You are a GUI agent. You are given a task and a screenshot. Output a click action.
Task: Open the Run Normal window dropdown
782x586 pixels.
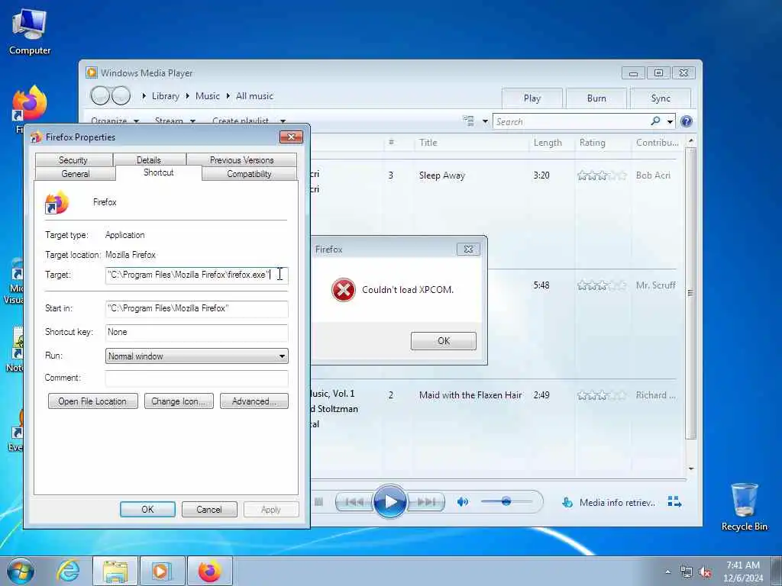(196, 356)
